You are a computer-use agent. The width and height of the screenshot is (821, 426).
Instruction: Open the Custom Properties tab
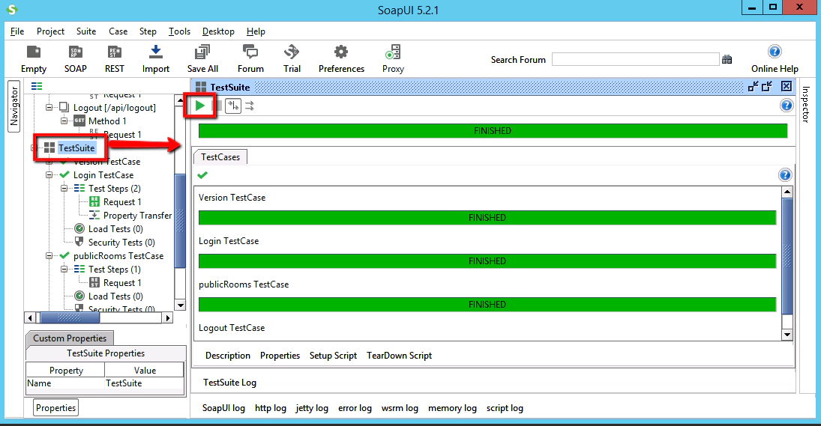(70, 338)
